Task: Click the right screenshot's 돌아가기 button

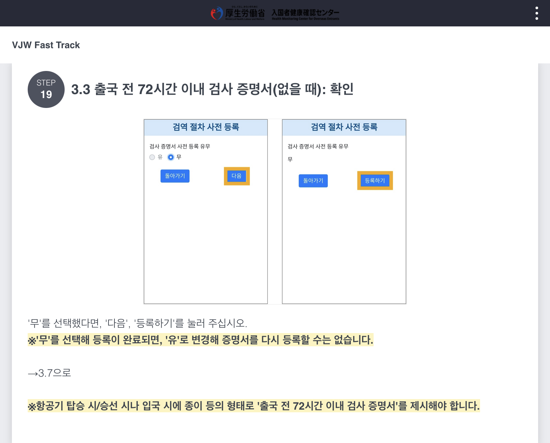Action: tap(313, 181)
